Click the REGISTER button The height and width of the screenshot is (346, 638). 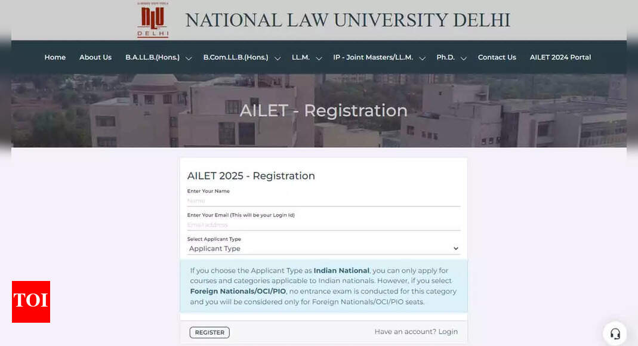(209, 332)
